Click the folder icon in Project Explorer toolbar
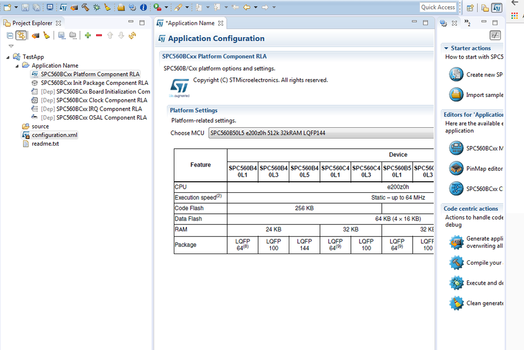 pyautogui.click(x=72, y=35)
